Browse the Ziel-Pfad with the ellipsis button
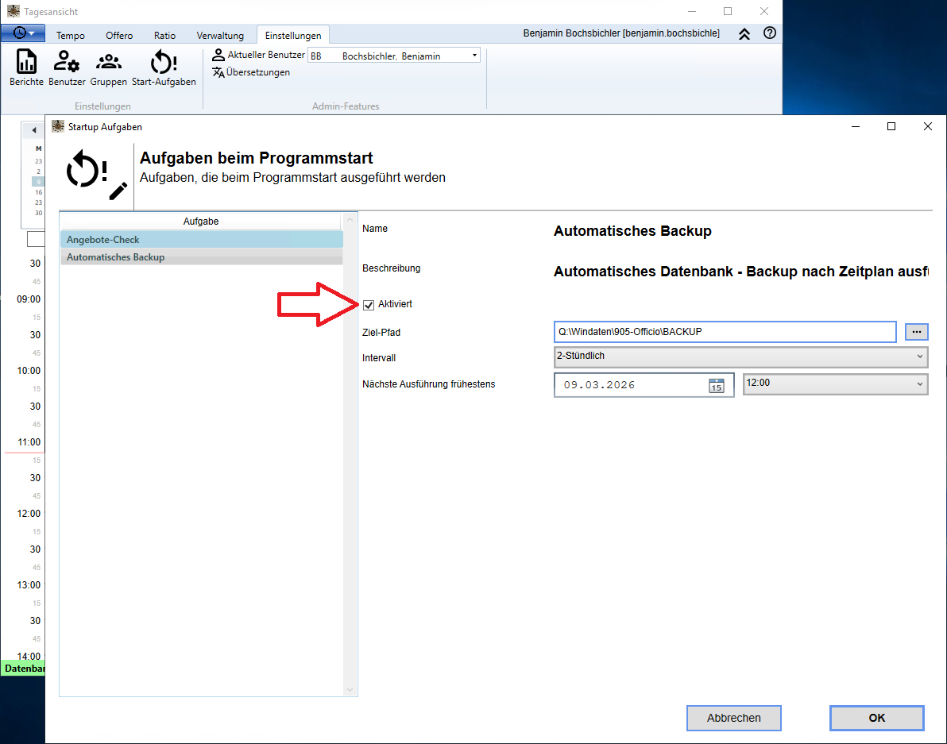 tap(917, 332)
